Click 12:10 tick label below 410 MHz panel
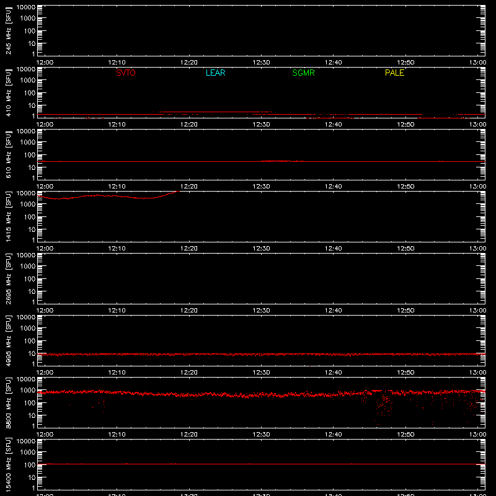The height and width of the screenshot is (496, 496). [117, 125]
